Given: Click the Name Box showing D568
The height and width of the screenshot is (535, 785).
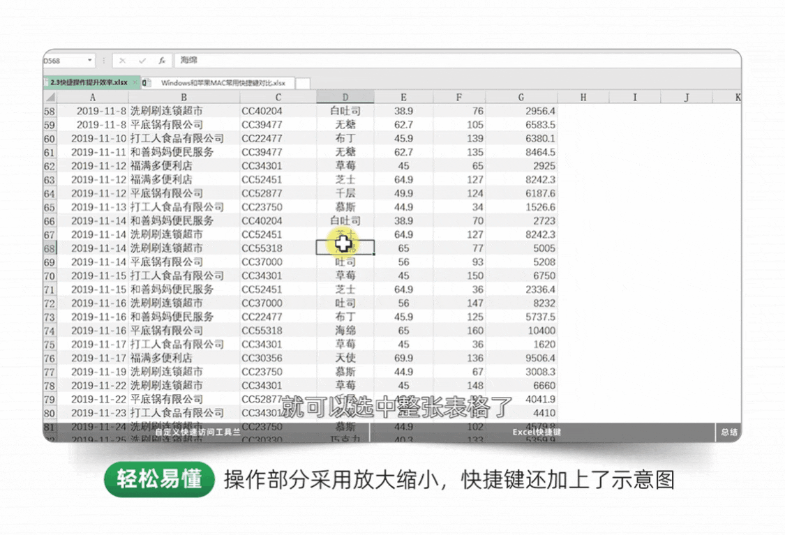Looking at the screenshot, I should pos(64,61).
